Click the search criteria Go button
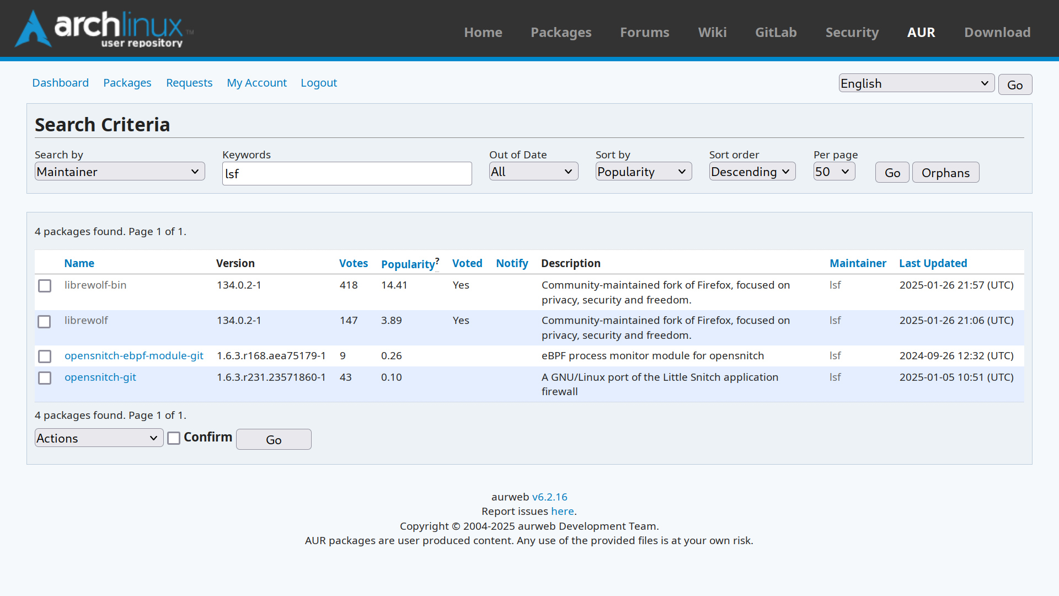Screen dimensions: 1059x596 click(892, 173)
